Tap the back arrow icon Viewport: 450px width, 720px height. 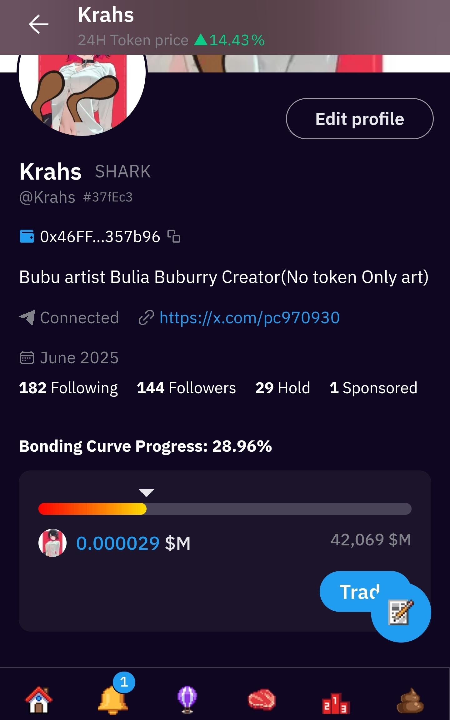coord(38,24)
